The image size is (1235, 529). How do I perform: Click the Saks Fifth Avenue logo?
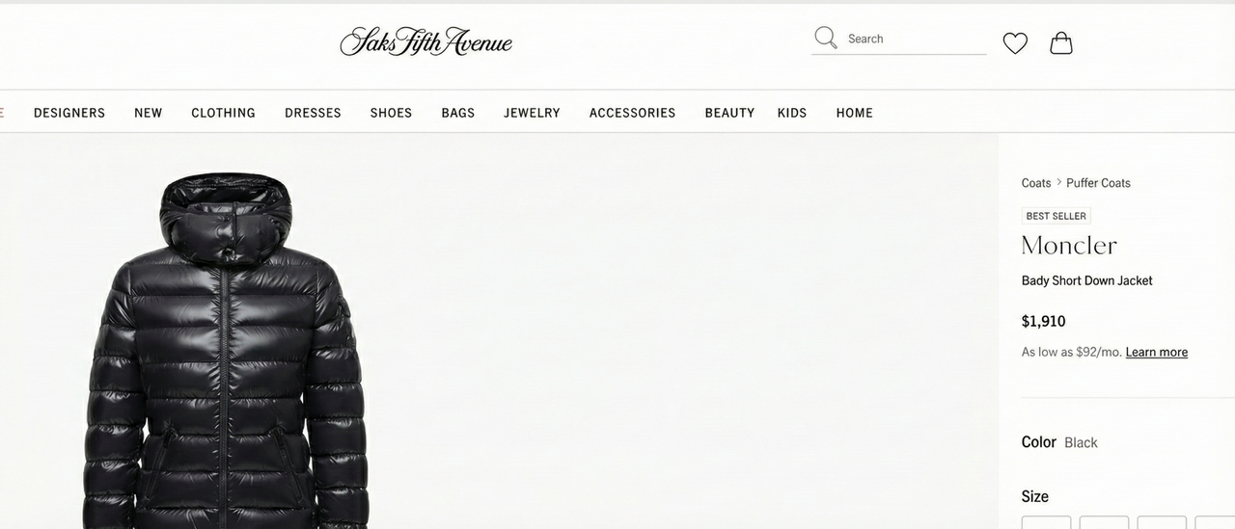(x=425, y=41)
